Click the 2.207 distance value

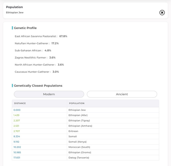point(17,120)
